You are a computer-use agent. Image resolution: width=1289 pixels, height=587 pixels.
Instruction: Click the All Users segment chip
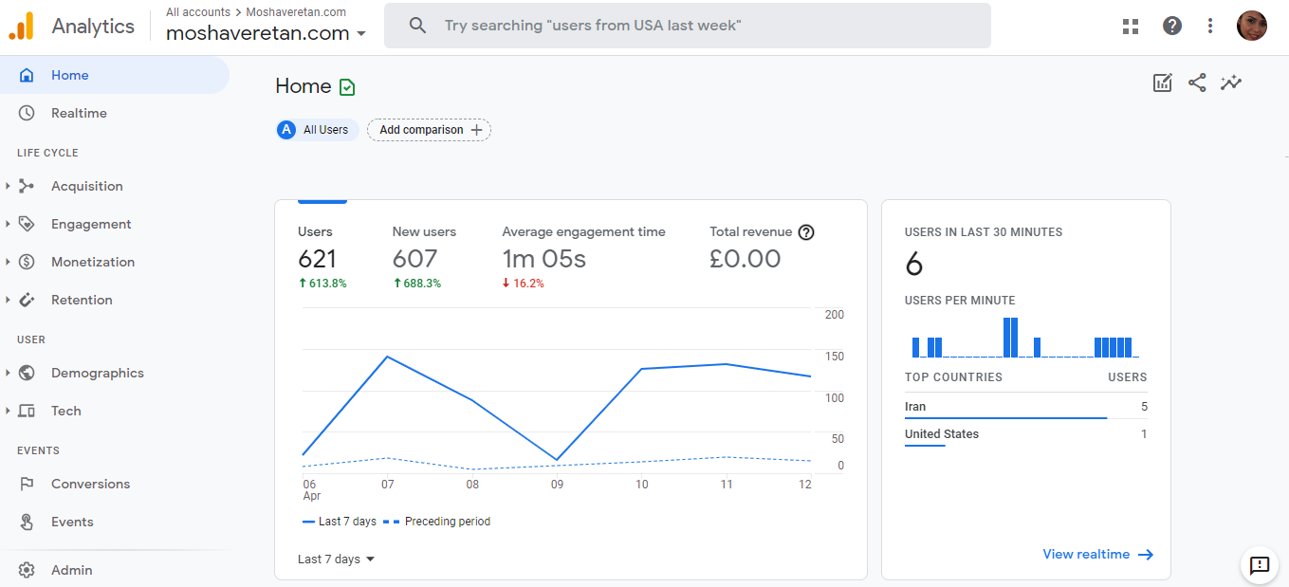(x=317, y=130)
